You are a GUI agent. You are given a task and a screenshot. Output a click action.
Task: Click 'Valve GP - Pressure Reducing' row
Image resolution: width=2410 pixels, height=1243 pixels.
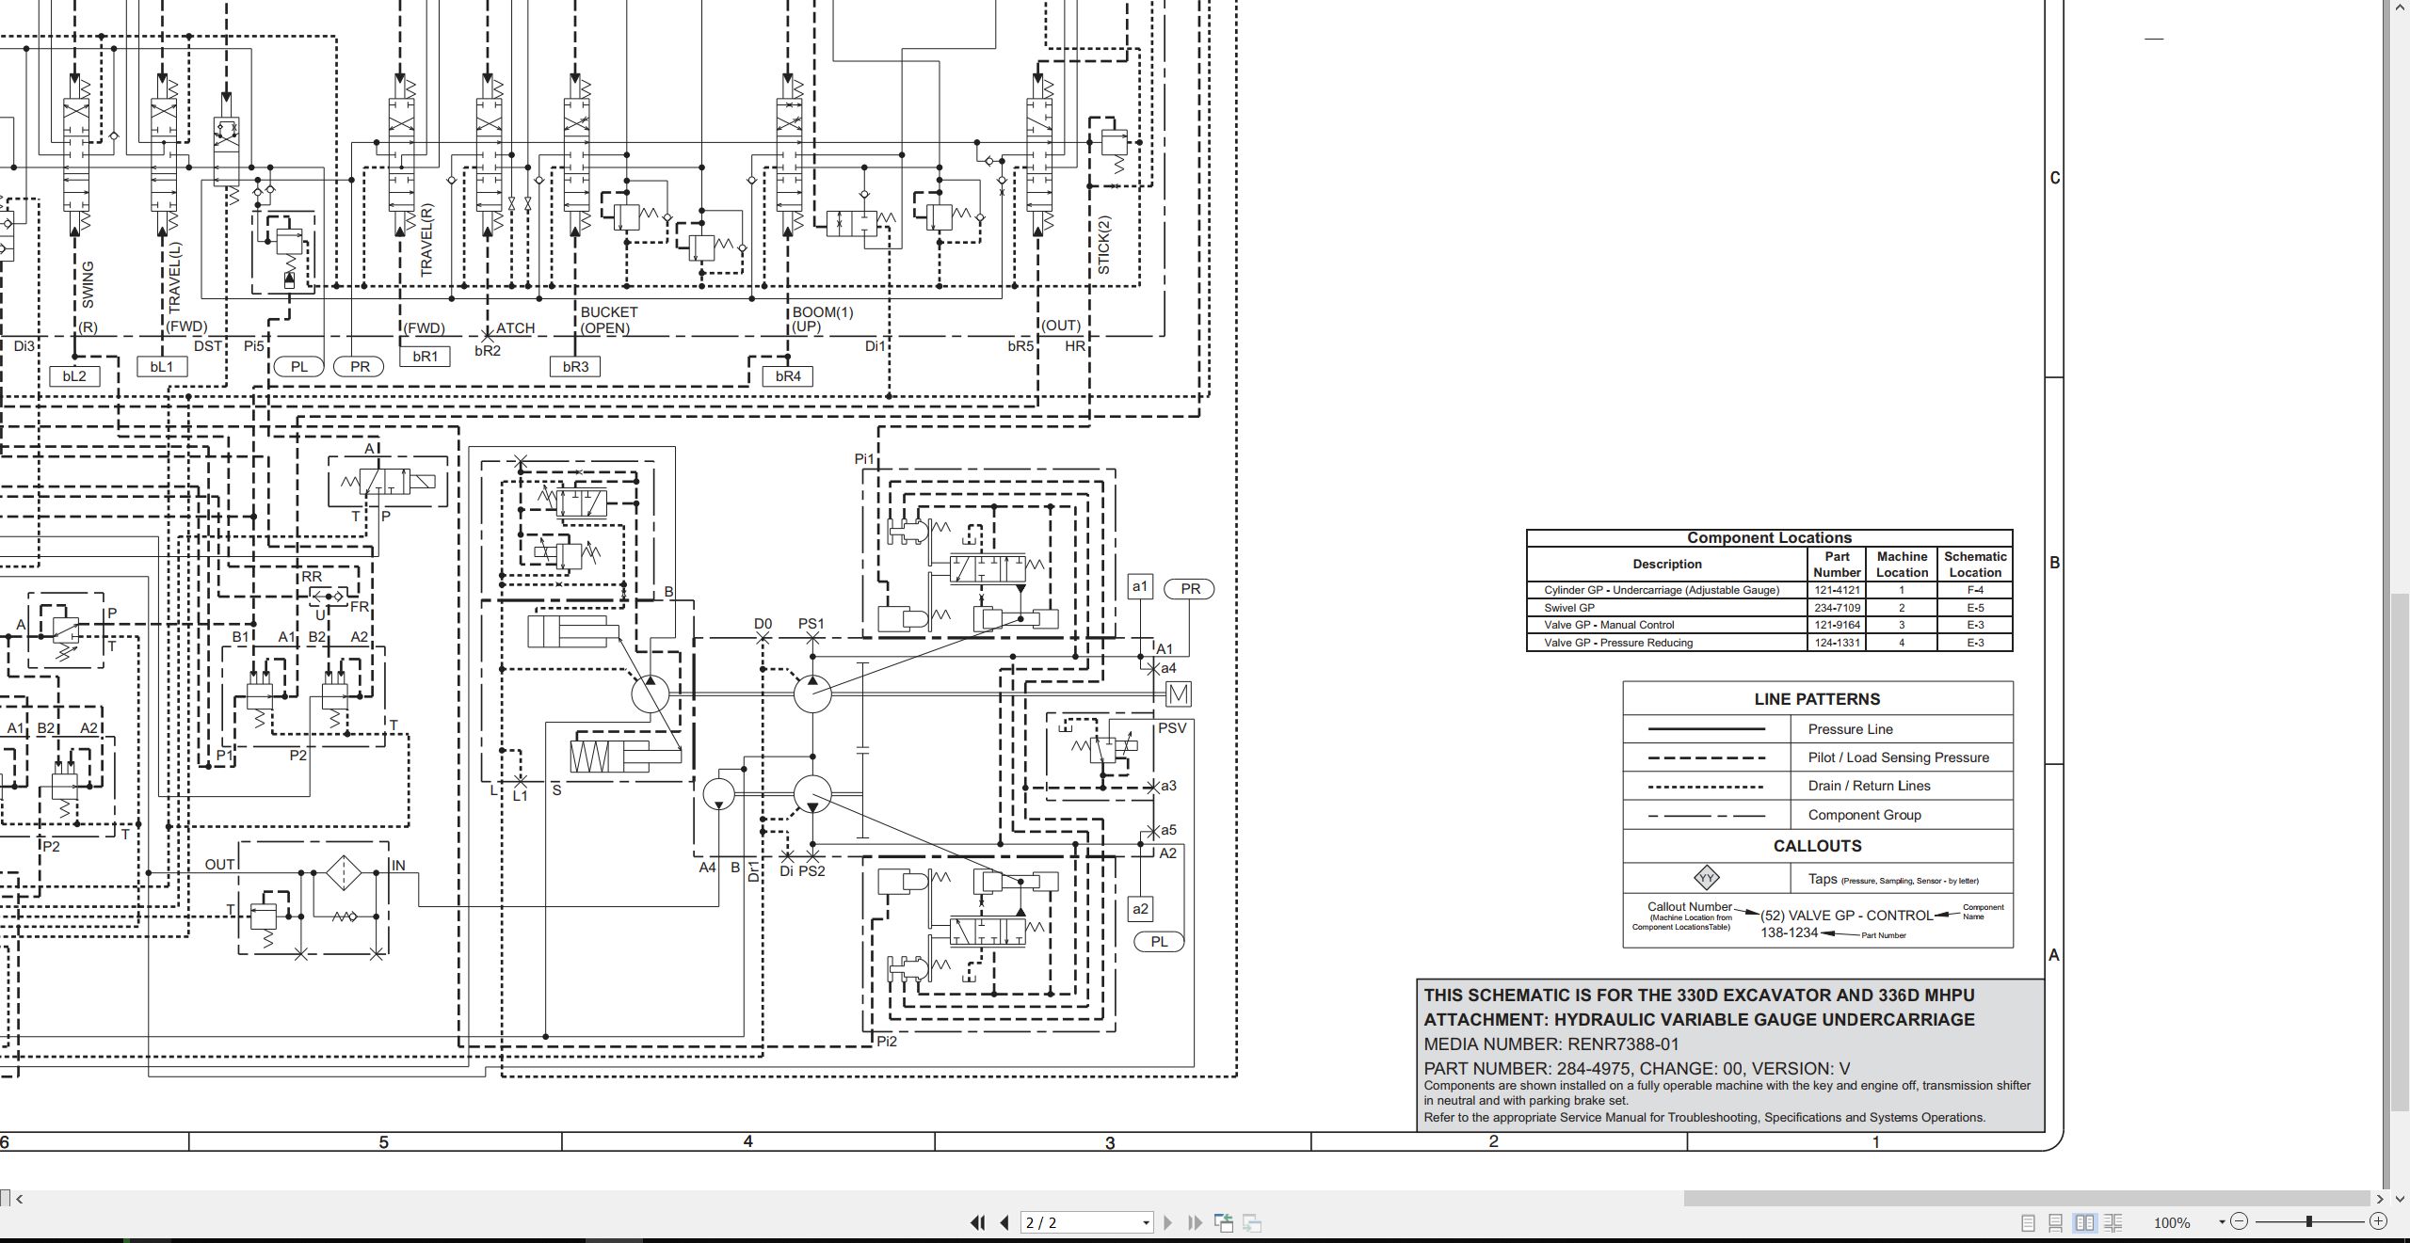tap(1769, 643)
